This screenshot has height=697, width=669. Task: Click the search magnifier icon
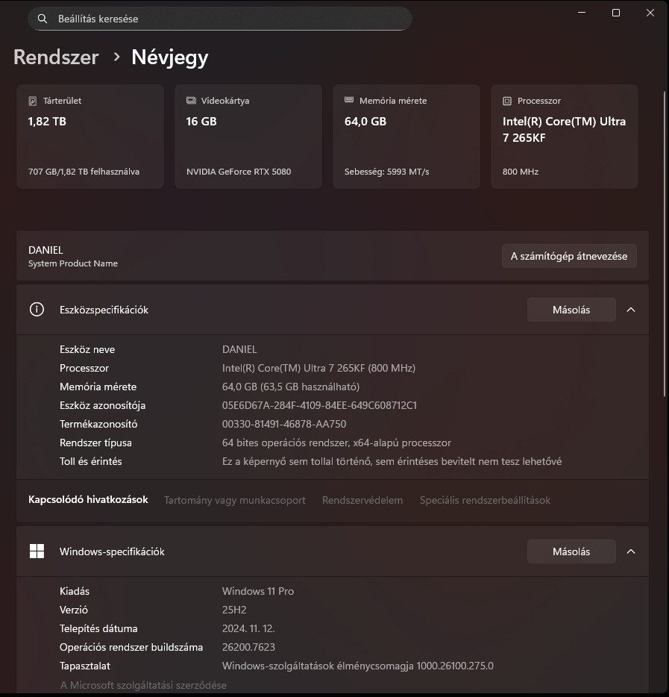(x=43, y=19)
